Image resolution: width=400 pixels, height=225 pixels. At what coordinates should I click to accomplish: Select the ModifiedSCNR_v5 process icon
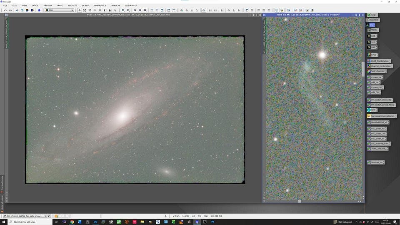[x=379, y=122]
